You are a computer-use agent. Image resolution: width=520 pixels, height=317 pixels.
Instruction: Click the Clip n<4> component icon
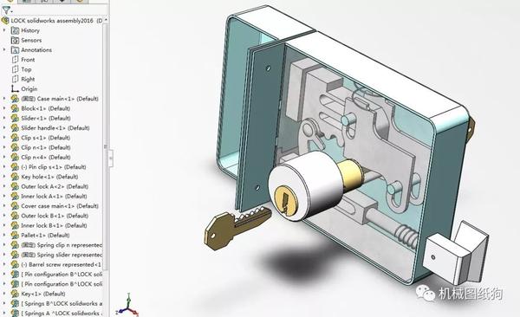click(x=15, y=157)
